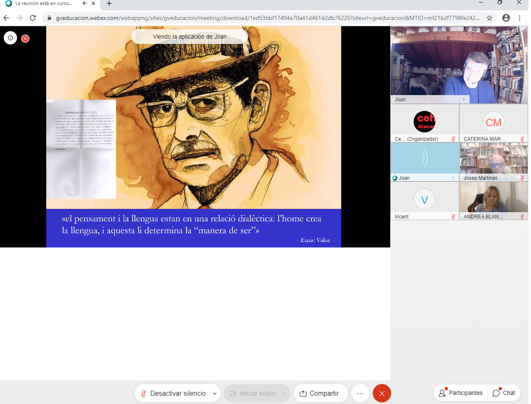Click the CM avatar circle
Viewport: 531px width, 404px height.
tap(493, 122)
